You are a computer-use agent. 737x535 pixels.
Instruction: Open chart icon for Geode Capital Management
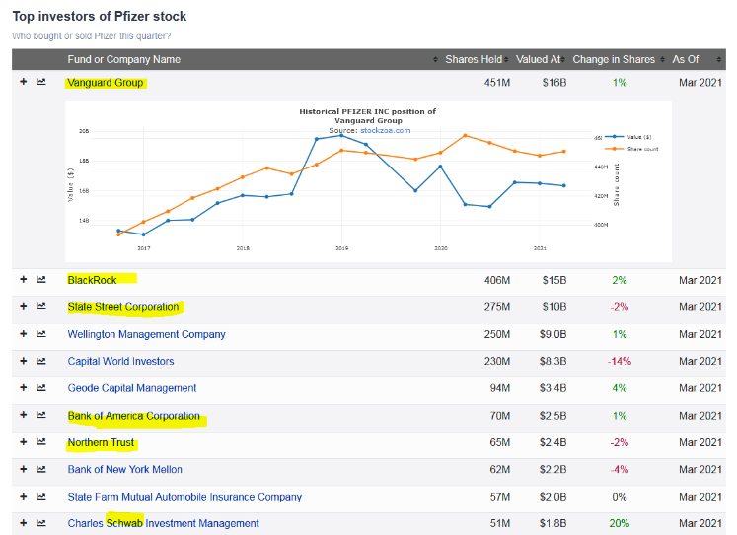(41, 387)
